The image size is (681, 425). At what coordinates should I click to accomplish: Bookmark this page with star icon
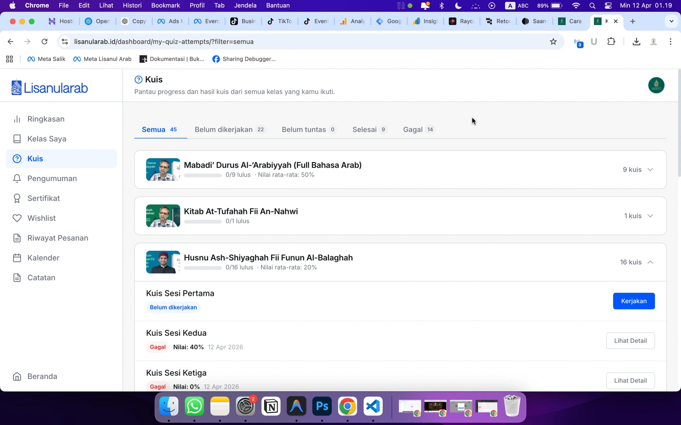[553, 42]
